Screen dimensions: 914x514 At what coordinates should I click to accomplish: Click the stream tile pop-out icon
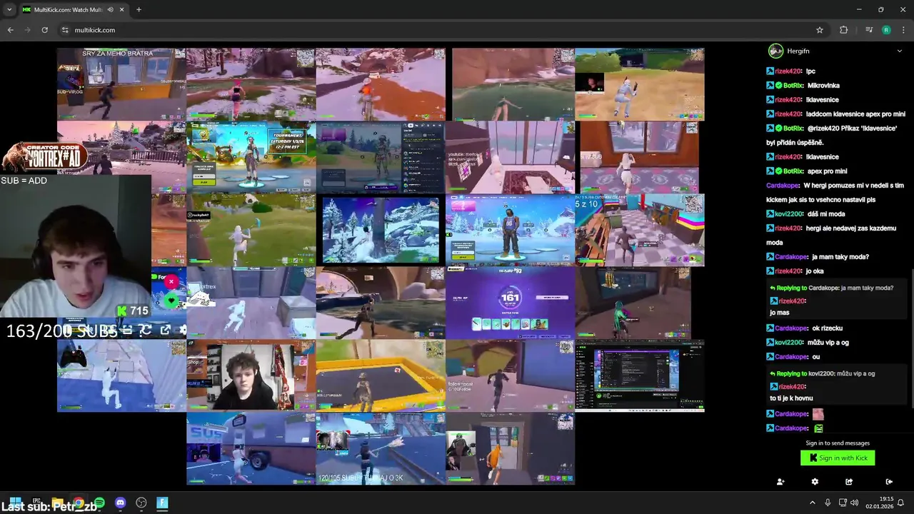[x=165, y=330]
